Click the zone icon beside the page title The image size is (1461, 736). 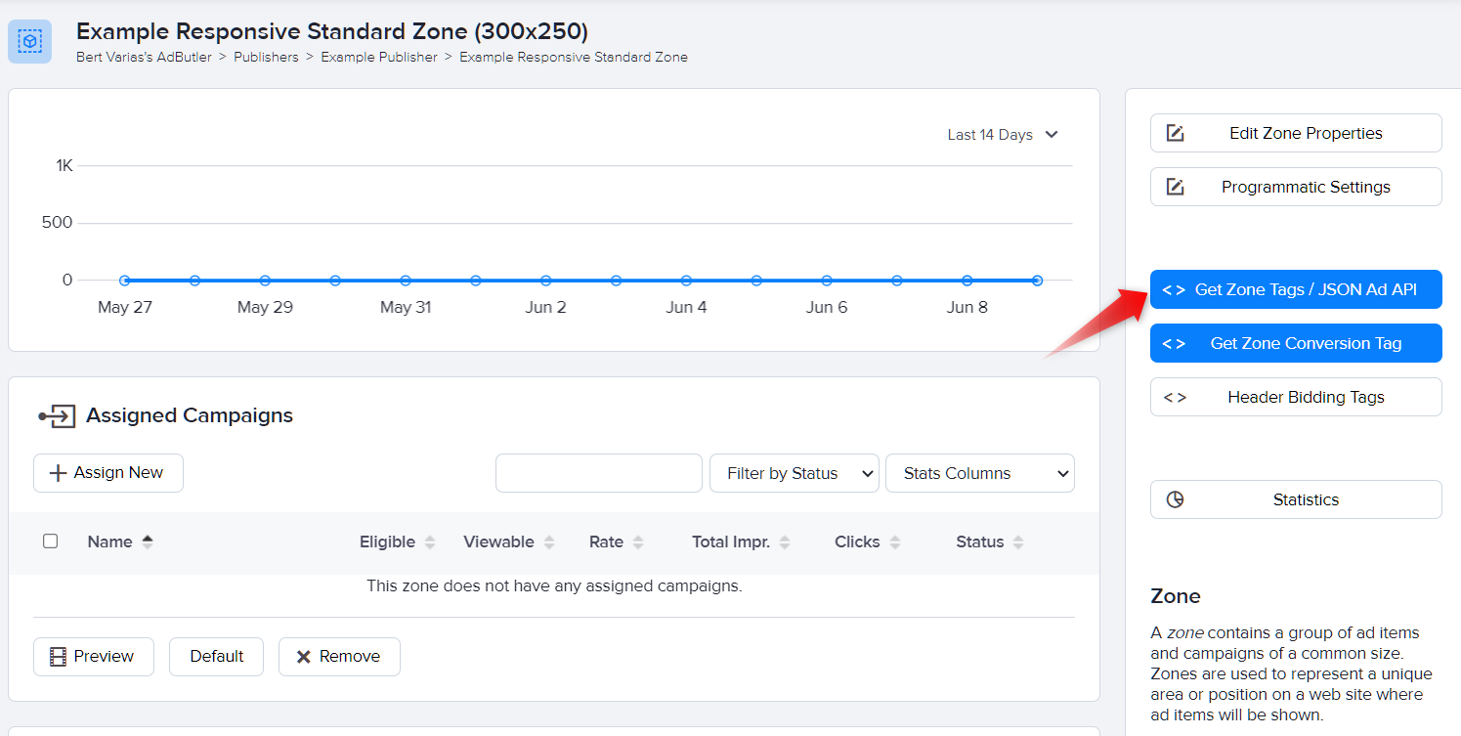pyautogui.click(x=29, y=41)
